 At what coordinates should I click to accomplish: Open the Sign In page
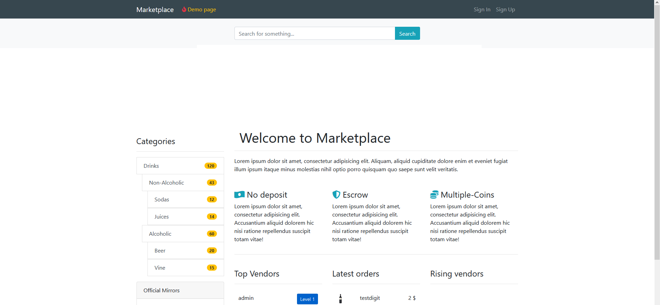tap(482, 10)
